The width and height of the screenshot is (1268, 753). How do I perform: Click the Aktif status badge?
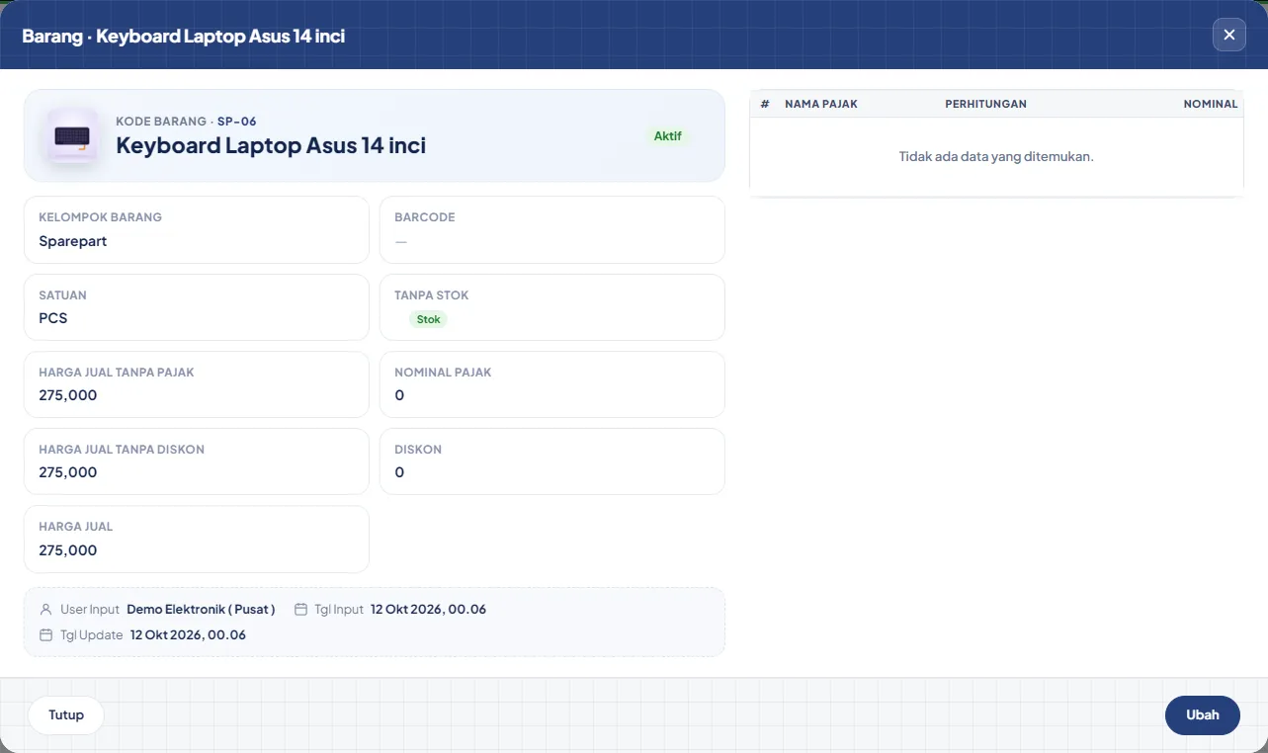[668, 136]
